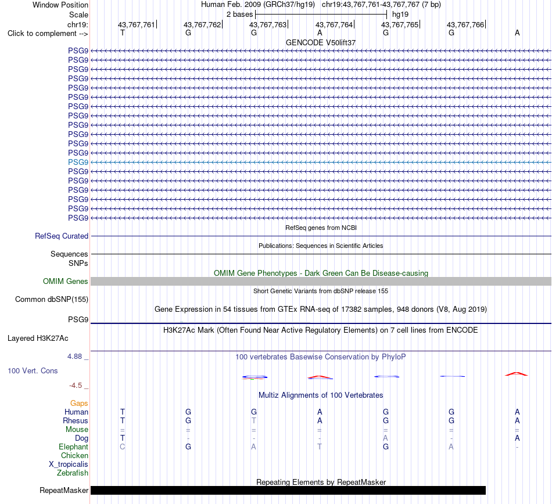
Task: Click the Common dbSNP(155) track label
Action: 52,299
